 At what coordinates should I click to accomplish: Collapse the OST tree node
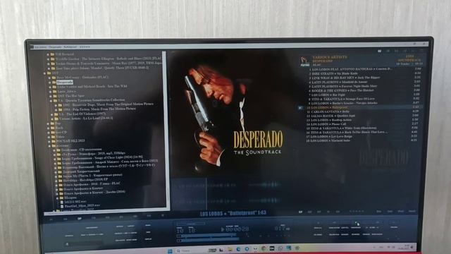[x=44, y=73]
